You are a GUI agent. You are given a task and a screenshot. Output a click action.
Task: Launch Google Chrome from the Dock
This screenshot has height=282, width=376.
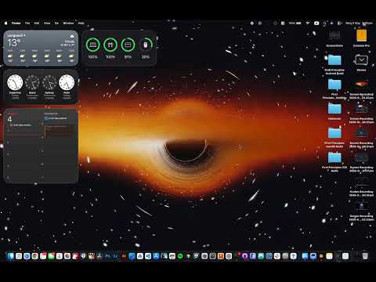[35, 256]
